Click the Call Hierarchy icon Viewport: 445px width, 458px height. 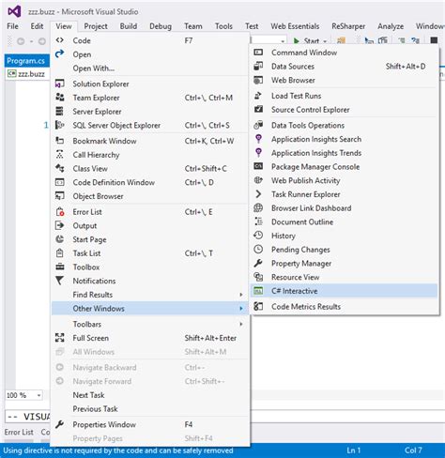(x=59, y=154)
